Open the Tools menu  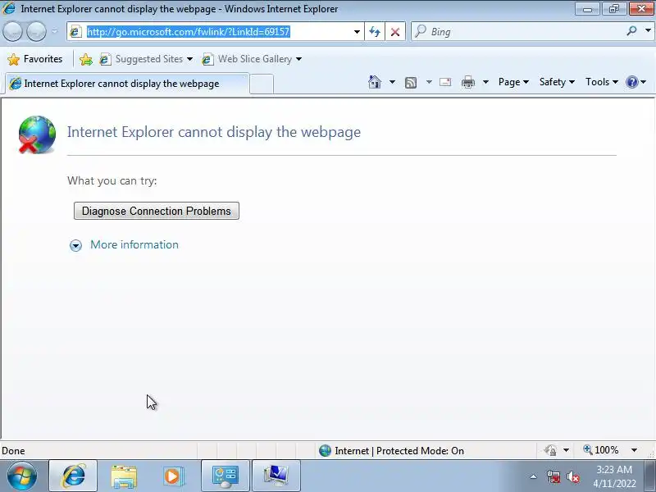(x=602, y=82)
